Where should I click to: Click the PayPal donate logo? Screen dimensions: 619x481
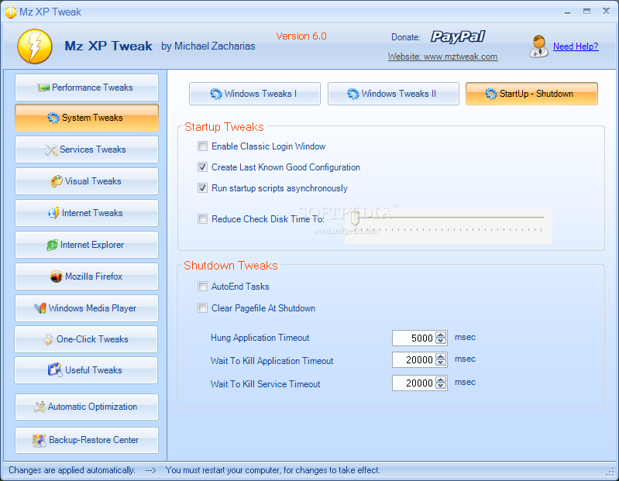tap(458, 36)
